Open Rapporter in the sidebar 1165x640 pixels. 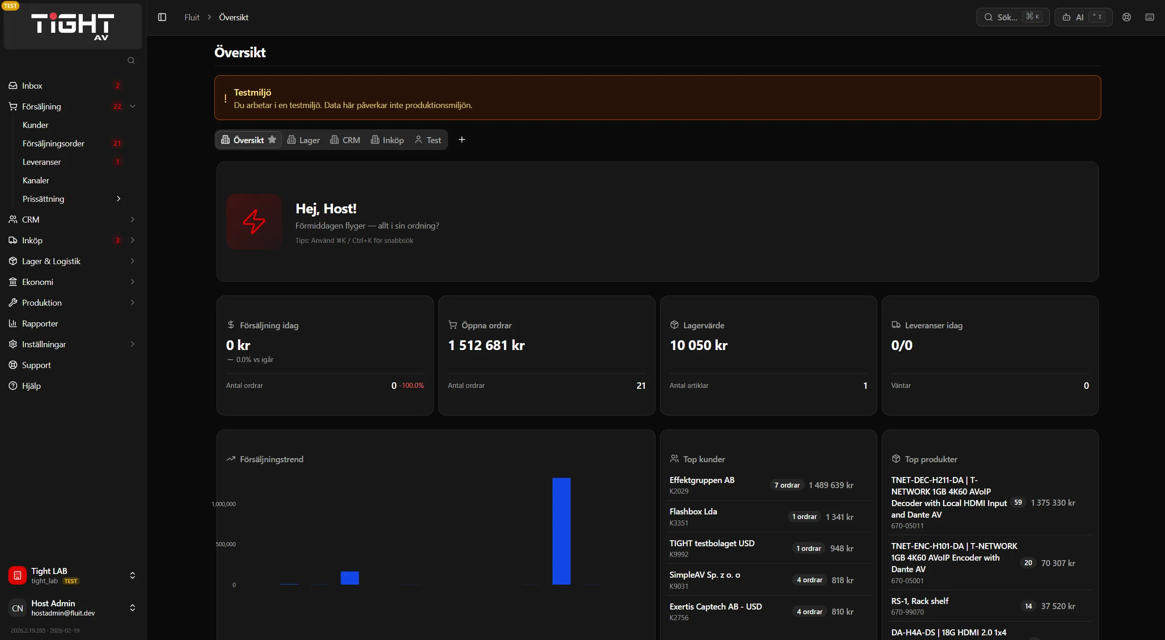click(40, 323)
